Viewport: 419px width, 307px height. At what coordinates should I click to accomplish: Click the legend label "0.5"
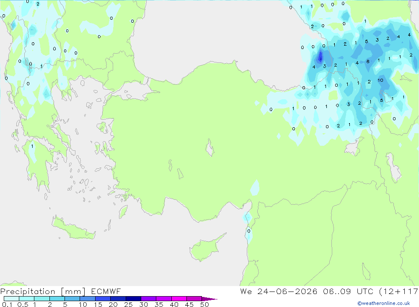[x=23, y=304]
